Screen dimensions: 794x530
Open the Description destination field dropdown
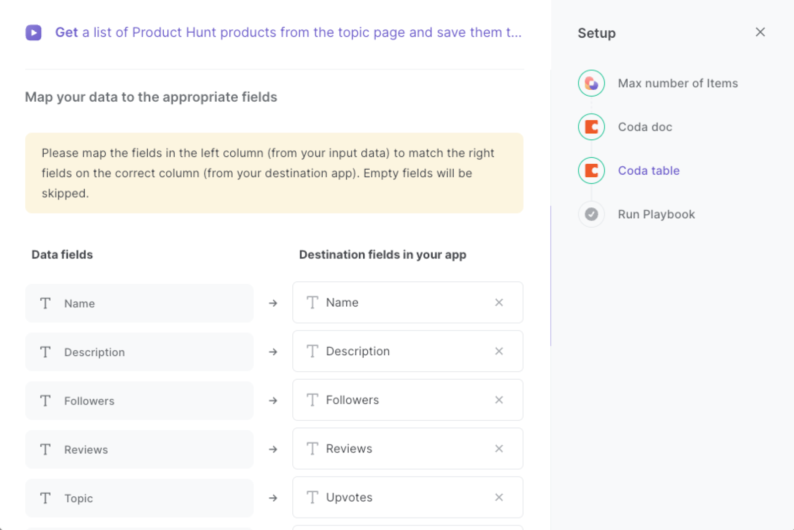pyautogui.click(x=408, y=351)
